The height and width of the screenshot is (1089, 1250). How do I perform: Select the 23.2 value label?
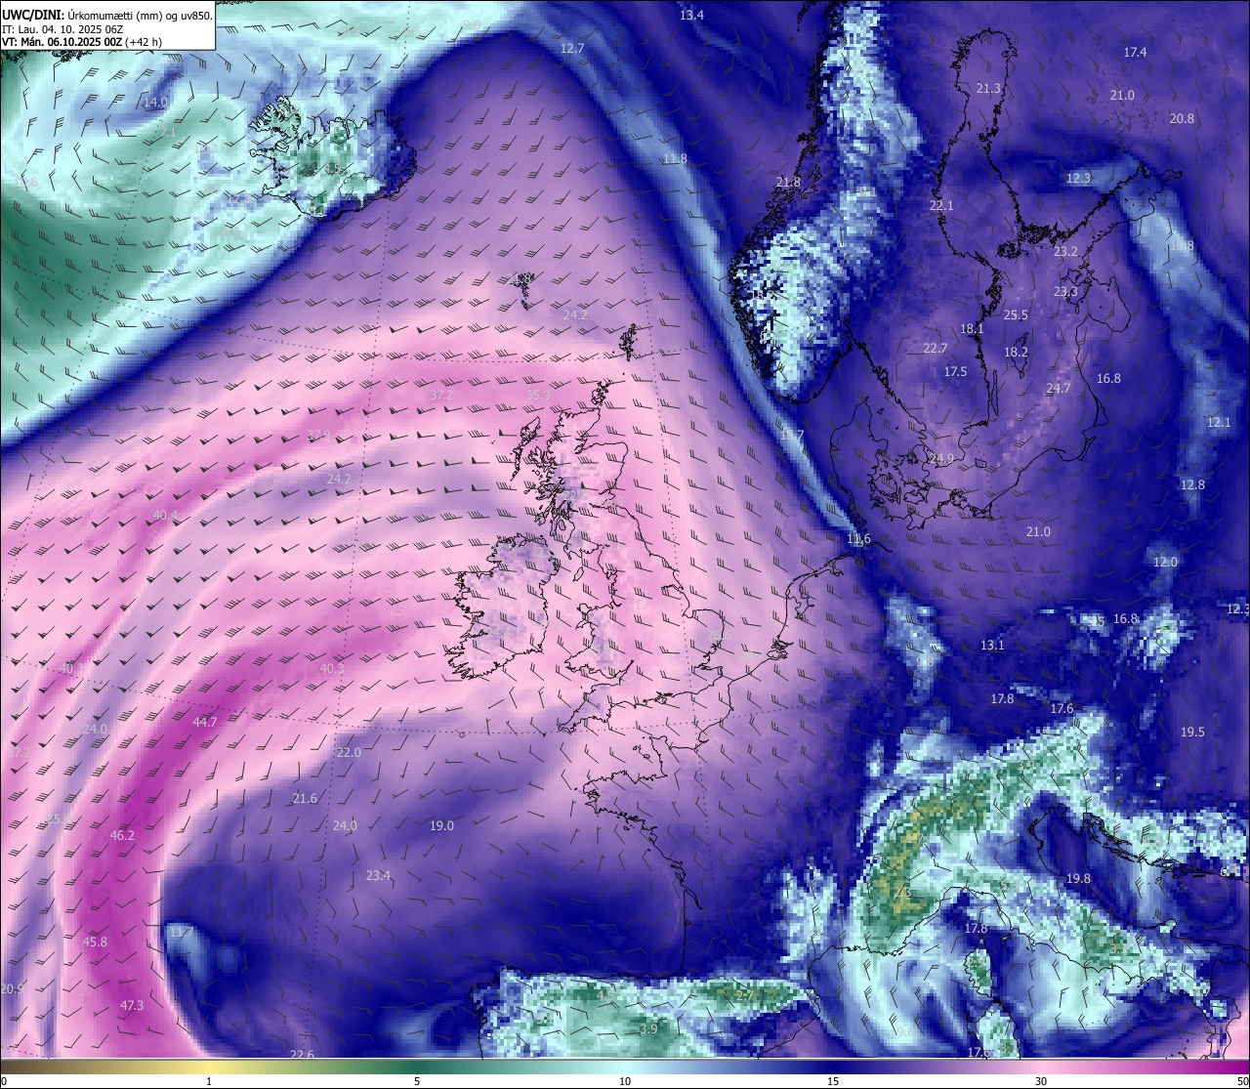pos(1065,251)
